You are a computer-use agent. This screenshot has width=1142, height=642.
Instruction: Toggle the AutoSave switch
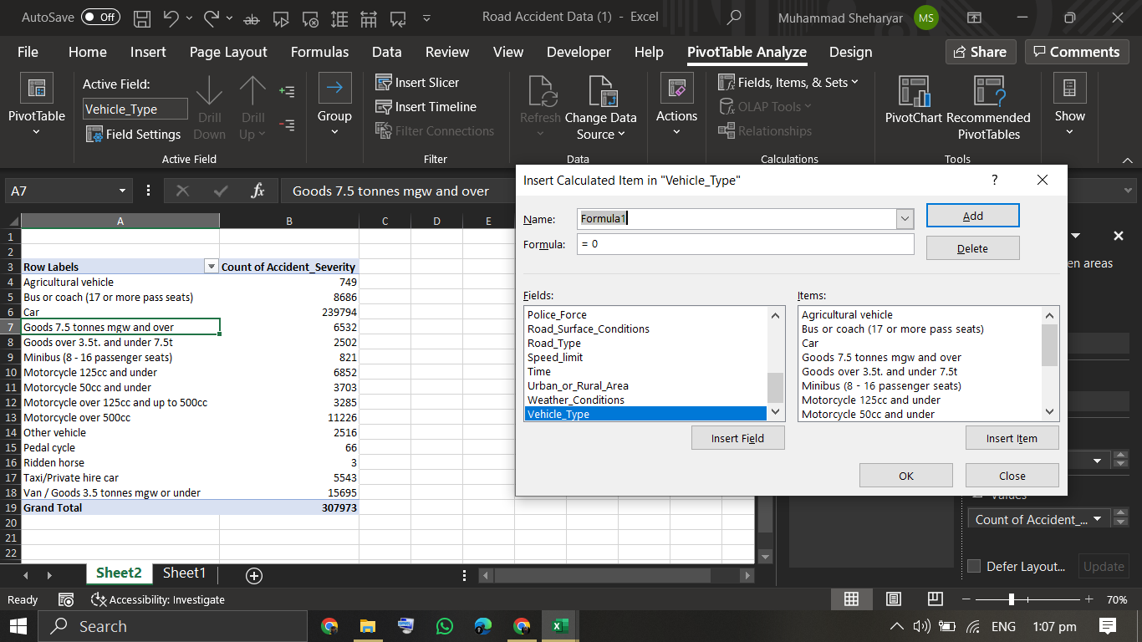tap(100, 17)
